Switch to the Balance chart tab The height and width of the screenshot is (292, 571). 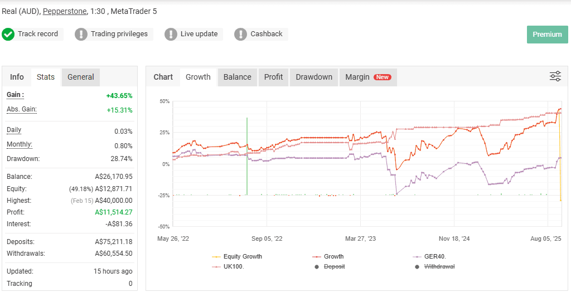point(237,77)
